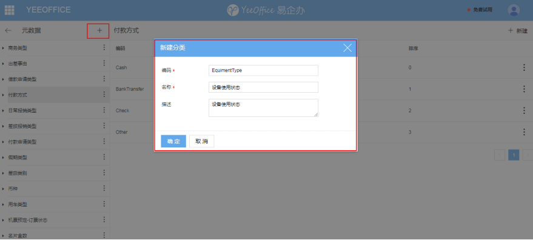The height and width of the screenshot is (240, 533).
Task: Close the 新建分类 dialog with X
Action: [347, 48]
